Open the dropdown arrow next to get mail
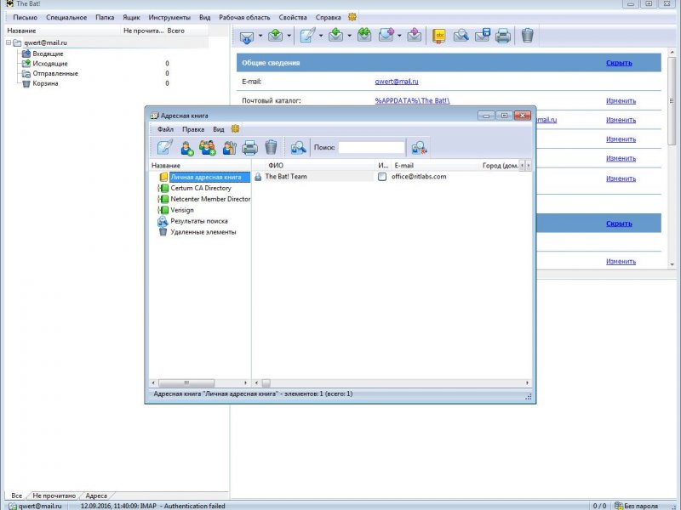Image resolution: width=681 pixels, height=510 pixels. click(260, 36)
